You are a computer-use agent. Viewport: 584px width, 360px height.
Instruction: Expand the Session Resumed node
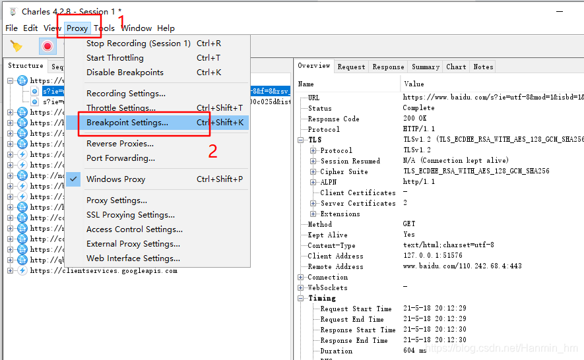coord(313,161)
